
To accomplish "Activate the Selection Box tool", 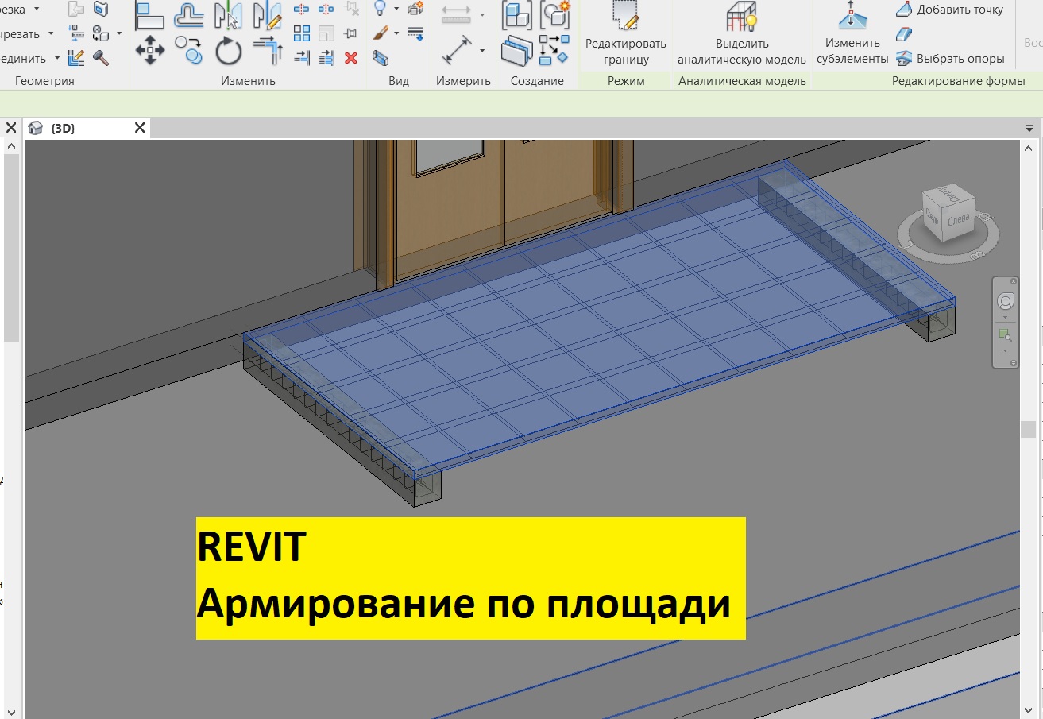I will point(381,57).
